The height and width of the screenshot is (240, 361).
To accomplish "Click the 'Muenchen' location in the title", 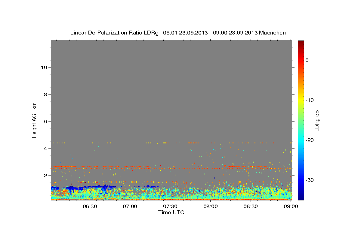I will [x=273, y=33].
